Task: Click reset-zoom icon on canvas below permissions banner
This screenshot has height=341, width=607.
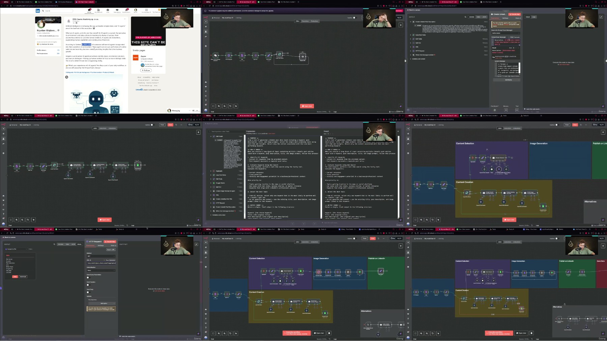Action: pos(230,106)
